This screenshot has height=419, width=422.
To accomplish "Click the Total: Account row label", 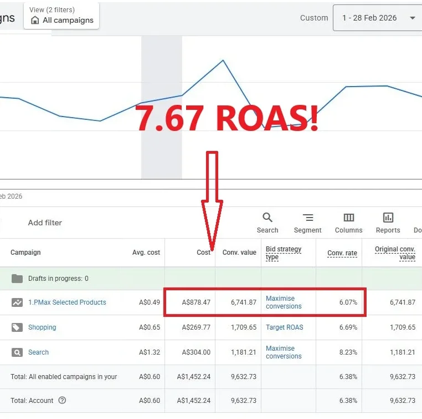I will pos(32,400).
